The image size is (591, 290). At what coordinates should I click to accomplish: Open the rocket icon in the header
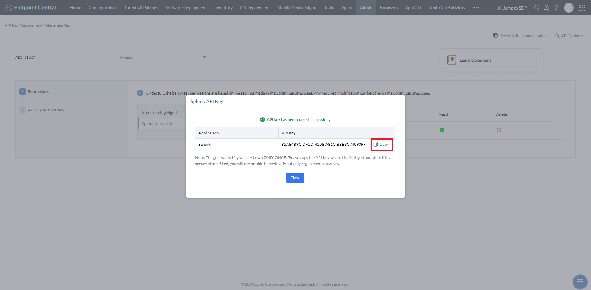pos(547,8)
